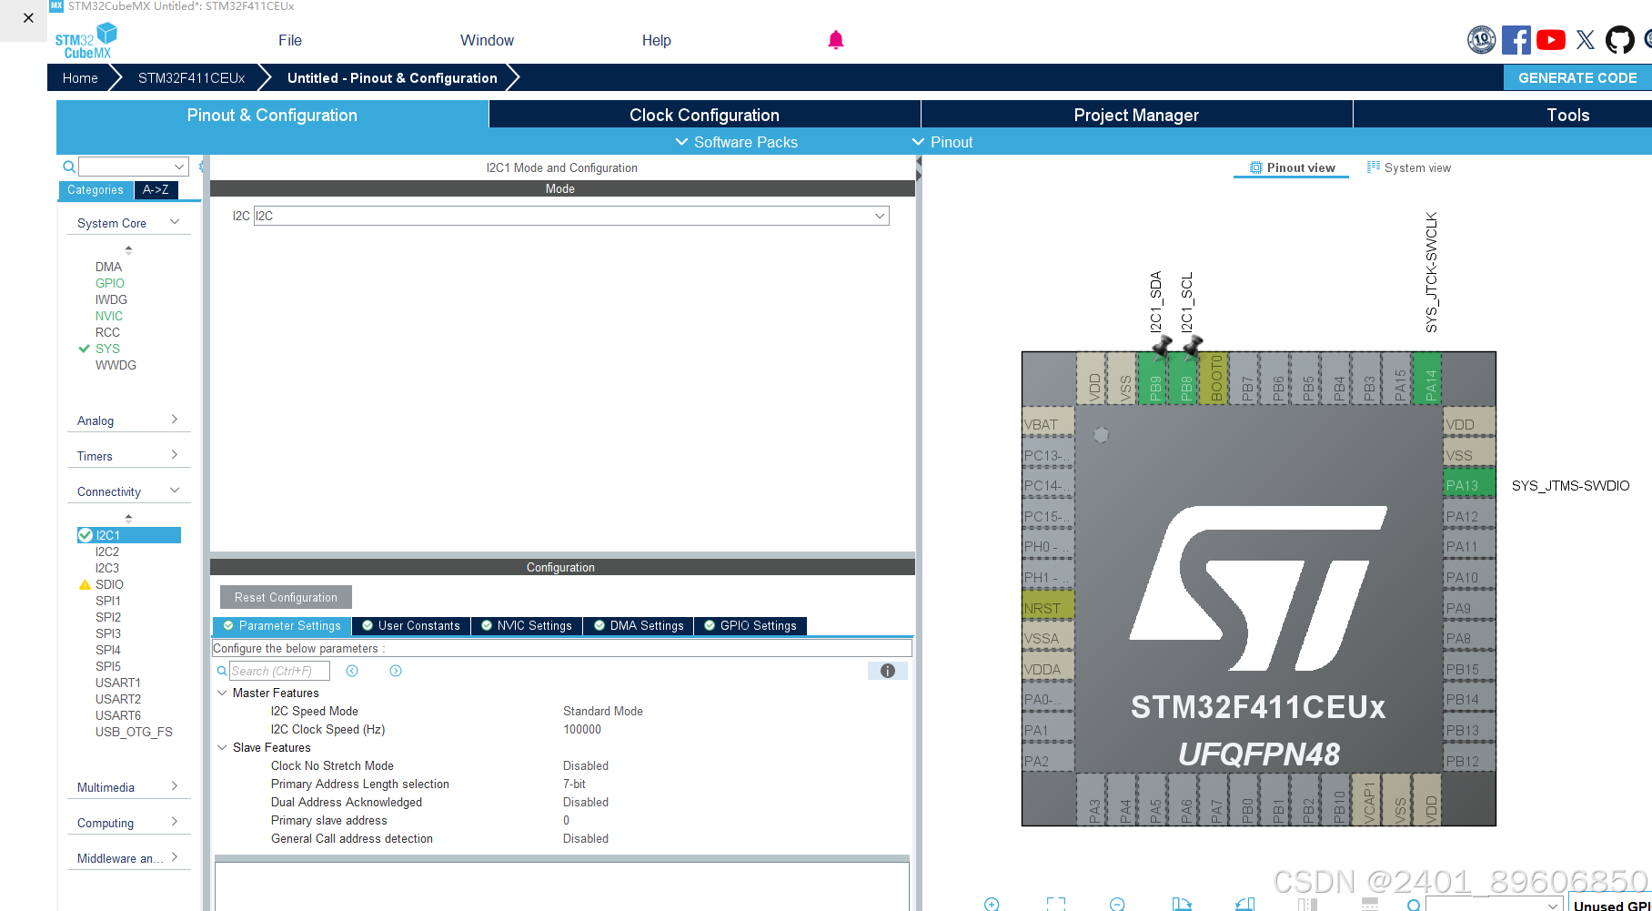Click the PA13 SWDIO pin
1652x911 pixels.
click(x=1469, y=484)
